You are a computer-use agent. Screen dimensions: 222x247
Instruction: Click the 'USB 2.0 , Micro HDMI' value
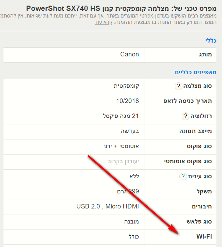pyautogui.click(x=108, y=206)
